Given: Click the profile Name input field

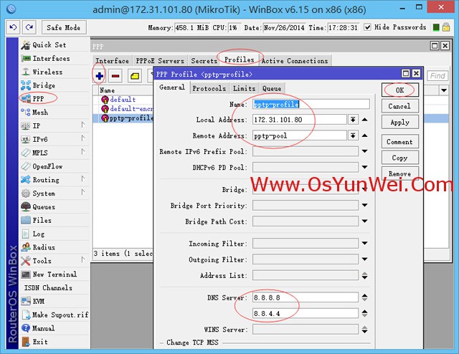Looking at the screenshot, I should 311,104.
